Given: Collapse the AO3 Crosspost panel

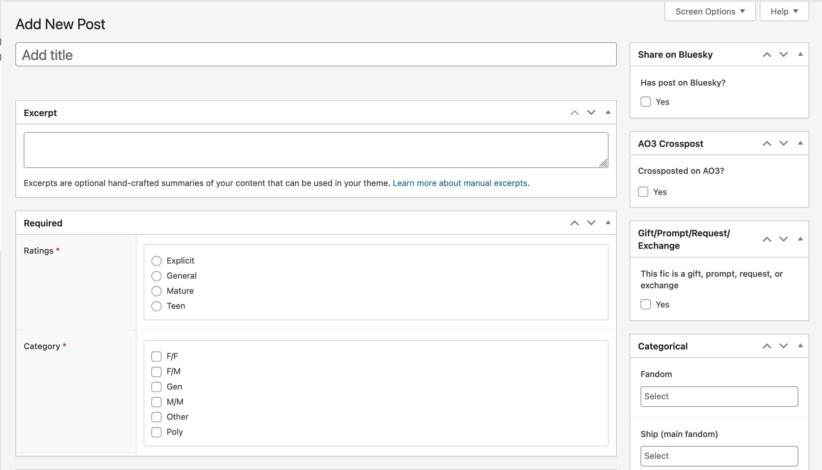Looking at the screenshot, I should coord(801,143).
